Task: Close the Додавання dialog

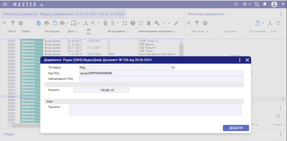Action: [247, 60]
